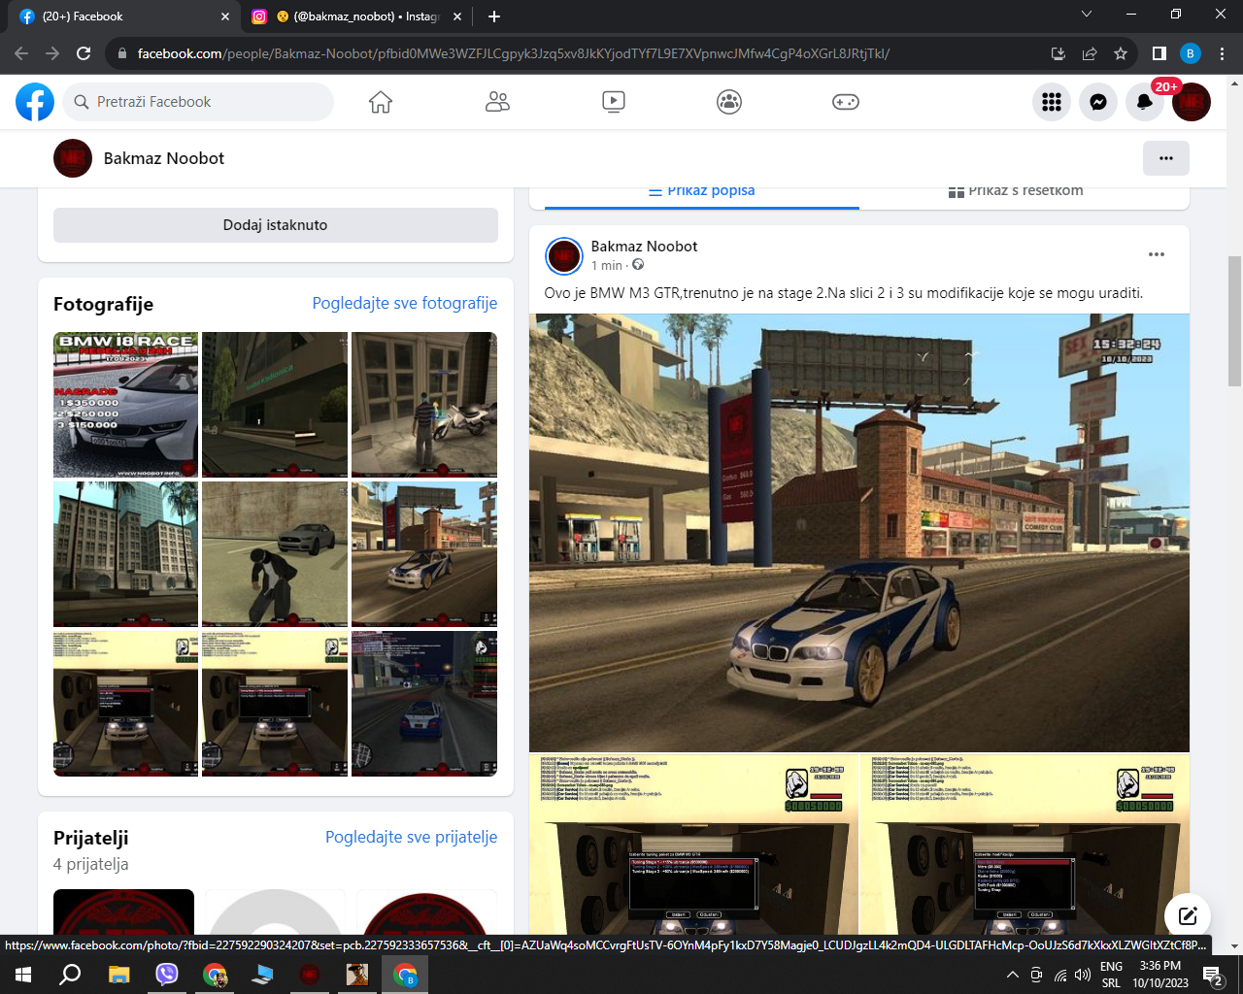Switch to Prikaz popisa tab

pos(702,191)
